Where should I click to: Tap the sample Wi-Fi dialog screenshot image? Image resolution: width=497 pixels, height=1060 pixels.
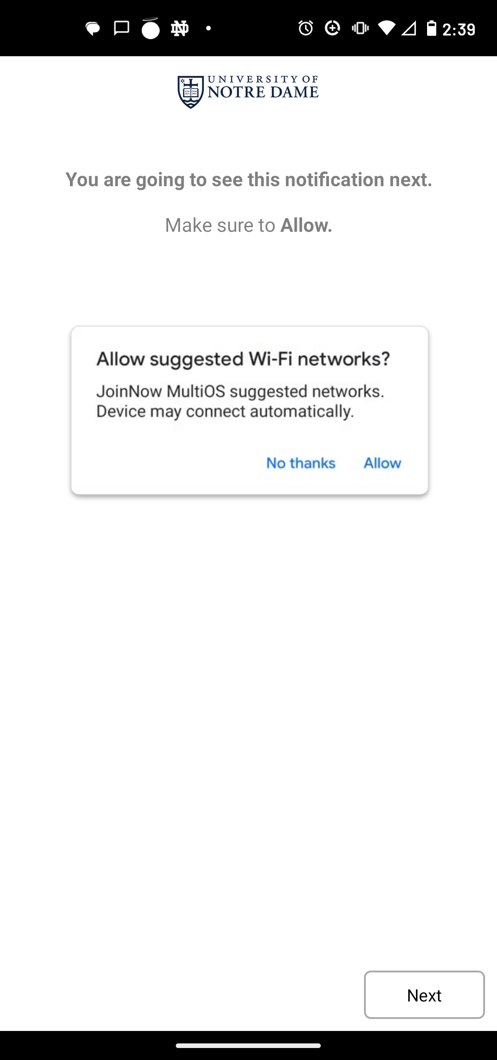pos(249,411)
